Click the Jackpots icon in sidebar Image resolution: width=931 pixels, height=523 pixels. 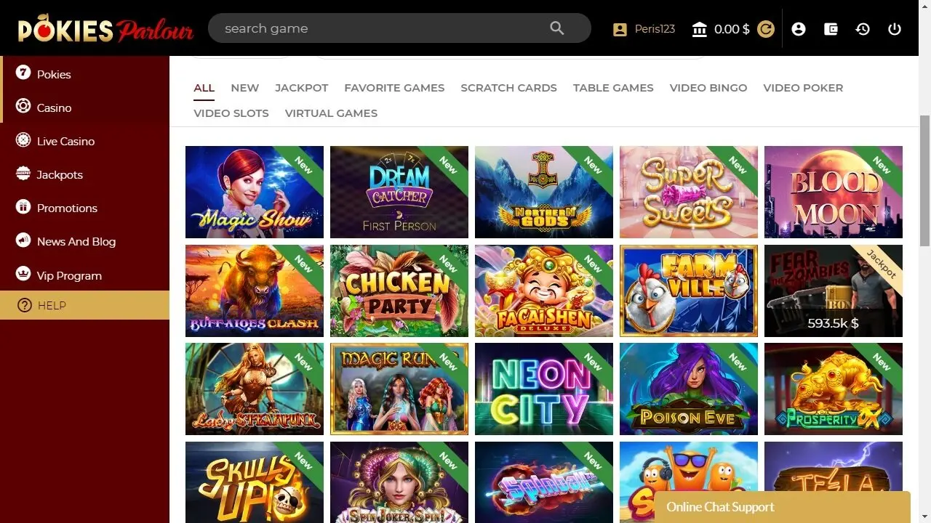[x=23, y=174]
